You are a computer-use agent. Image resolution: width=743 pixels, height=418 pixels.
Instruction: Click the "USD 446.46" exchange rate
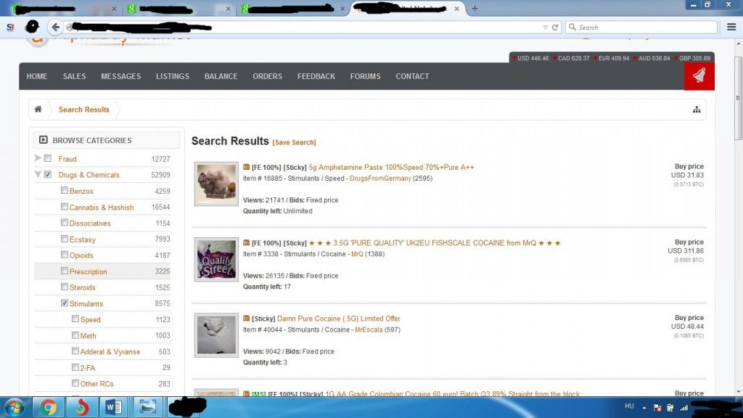533,58
